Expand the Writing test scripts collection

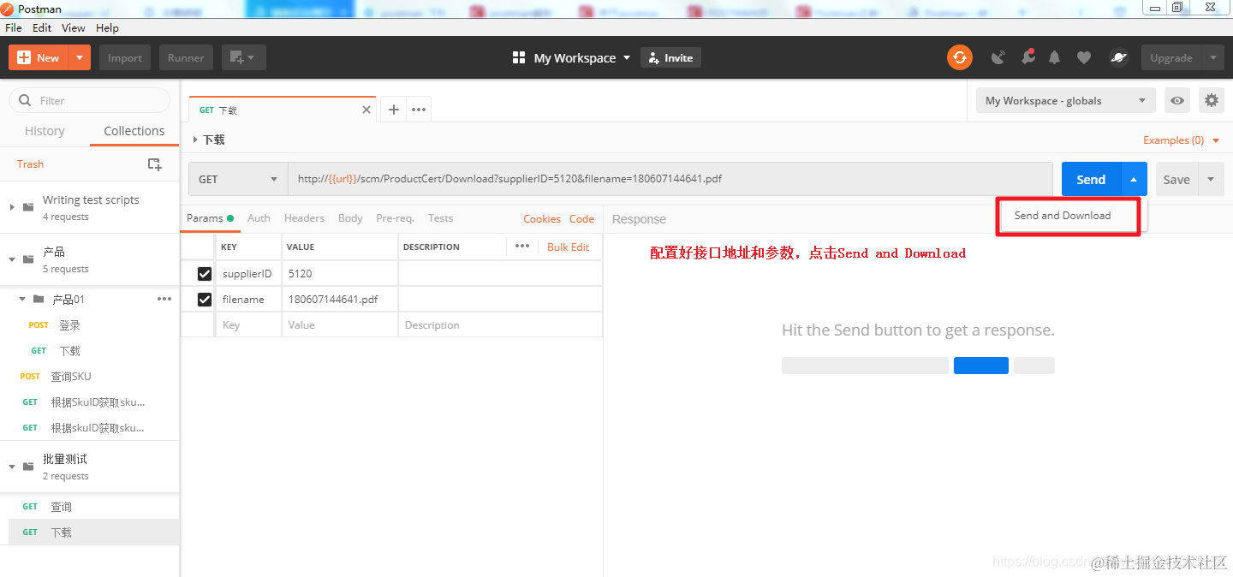click(x=12, y=207)
